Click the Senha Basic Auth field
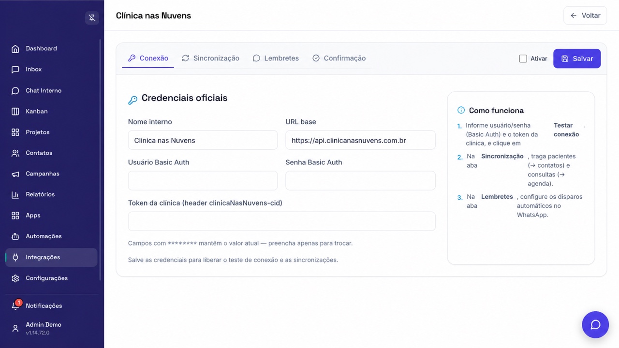Viewport: 619px width, 348px height. (360, 181)
